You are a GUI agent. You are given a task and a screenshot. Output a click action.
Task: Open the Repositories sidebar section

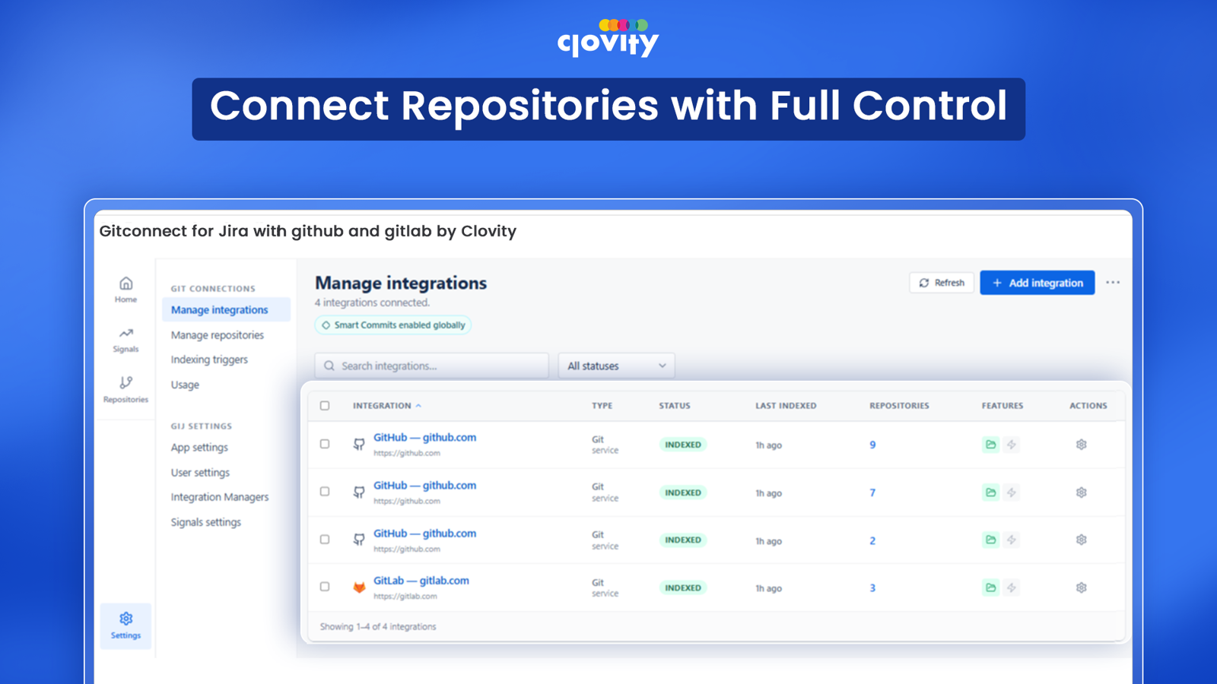point(126,389)
